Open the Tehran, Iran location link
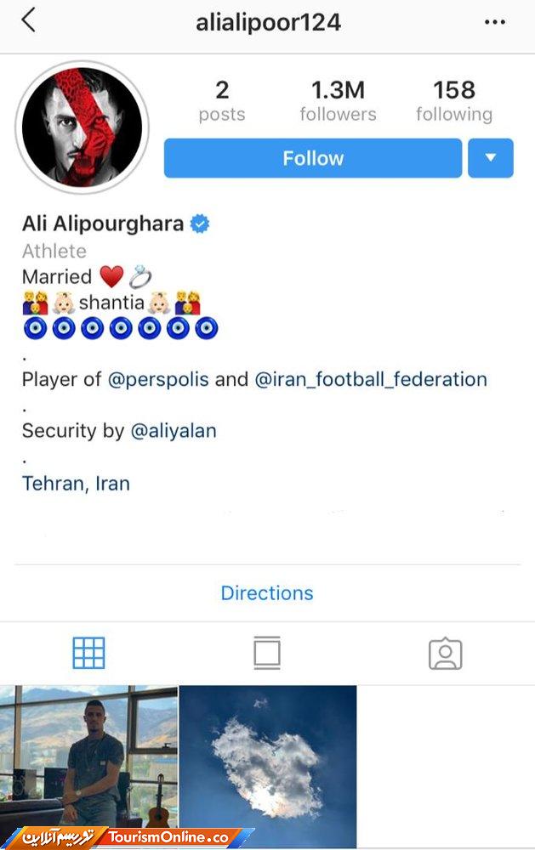Image resolution: width=535 pixels, height=850 pixels. point(76,484)
